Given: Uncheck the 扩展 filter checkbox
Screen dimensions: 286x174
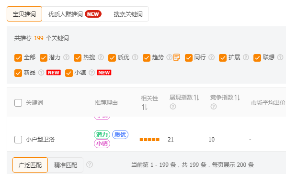Looking at the screenshot, I should pyautogui.click(x=223, y=58).
